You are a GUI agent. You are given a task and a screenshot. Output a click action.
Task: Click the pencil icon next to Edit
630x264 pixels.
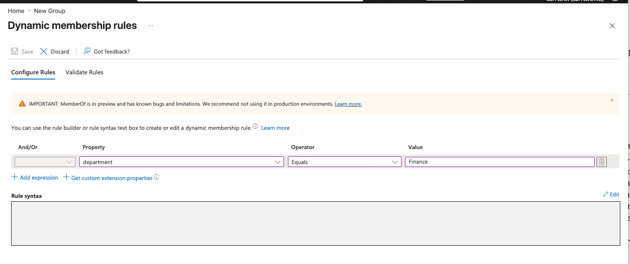coord(606,195)
